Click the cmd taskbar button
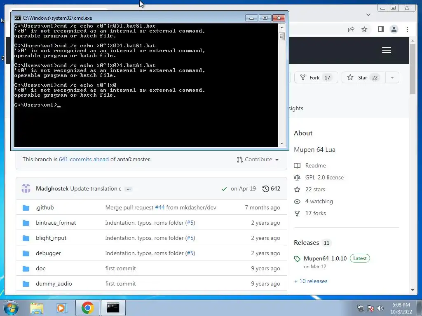The image size is (422, 316). click(x=113, y=308)
